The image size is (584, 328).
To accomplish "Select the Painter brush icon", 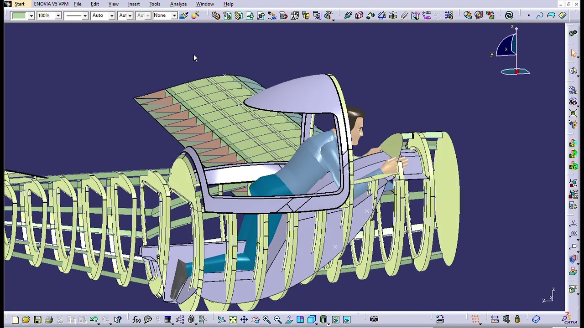I will [x=183, y=15].
